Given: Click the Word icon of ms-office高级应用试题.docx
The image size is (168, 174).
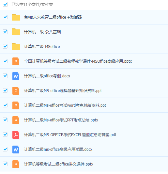Looking at the screenshot, I should coord(16,150).
